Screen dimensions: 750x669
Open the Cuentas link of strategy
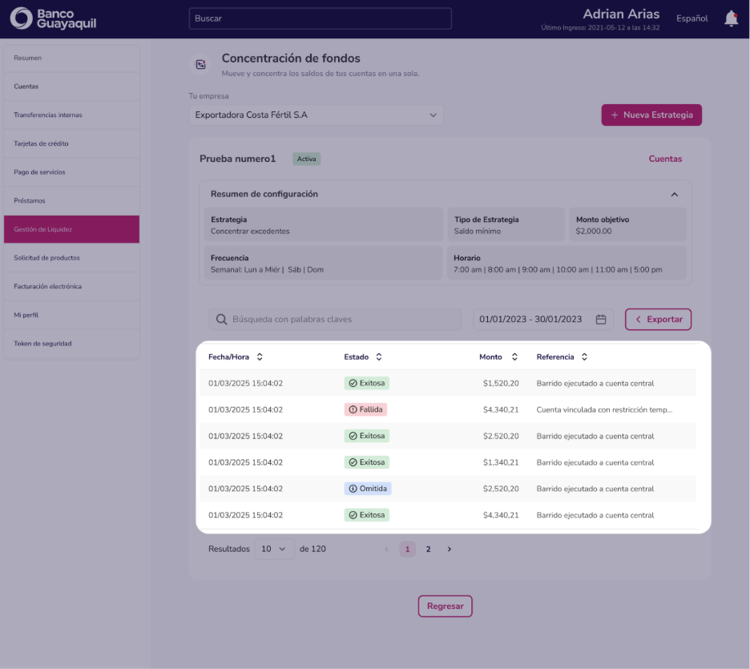[665, 159]
